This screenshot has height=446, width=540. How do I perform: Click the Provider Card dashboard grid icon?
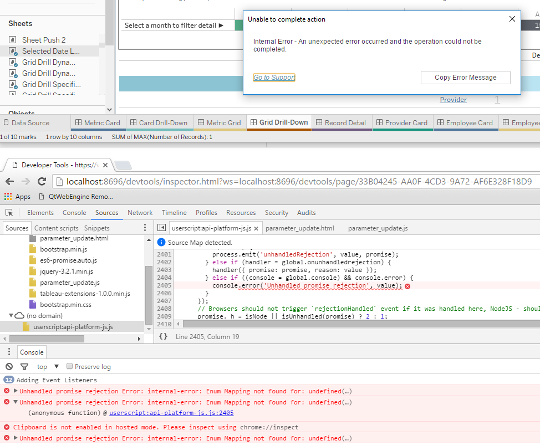(380, 122)
